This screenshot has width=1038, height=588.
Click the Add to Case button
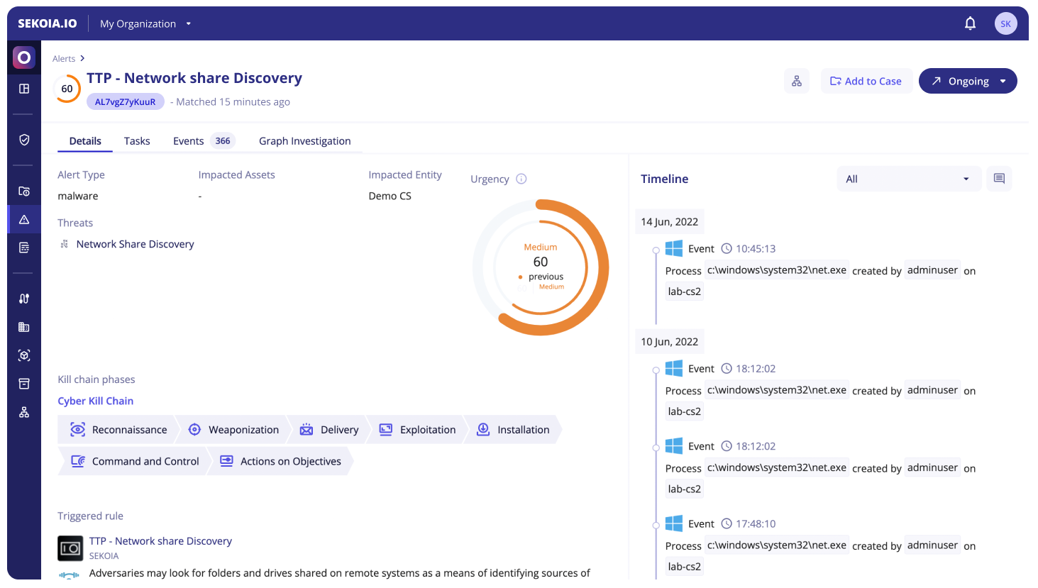pyautogui.click(x=866, y=81)
